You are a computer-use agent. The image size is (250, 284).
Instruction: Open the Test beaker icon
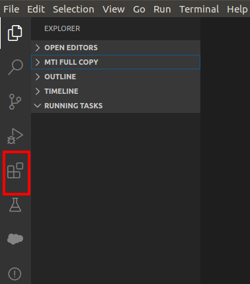click(15, 205)
